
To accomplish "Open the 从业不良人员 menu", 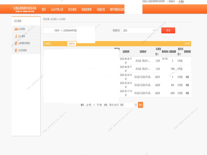I will [x=57, y=9].
